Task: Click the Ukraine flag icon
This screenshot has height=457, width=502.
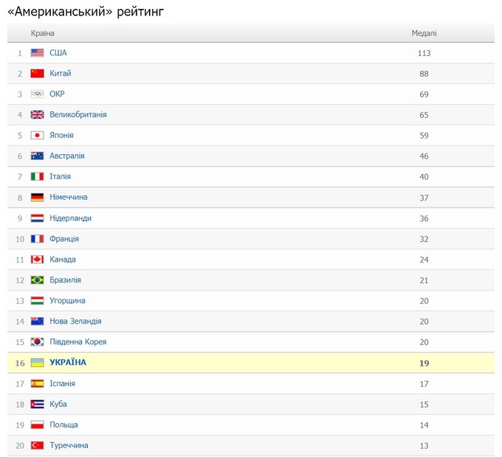Action: click(37, 363)
